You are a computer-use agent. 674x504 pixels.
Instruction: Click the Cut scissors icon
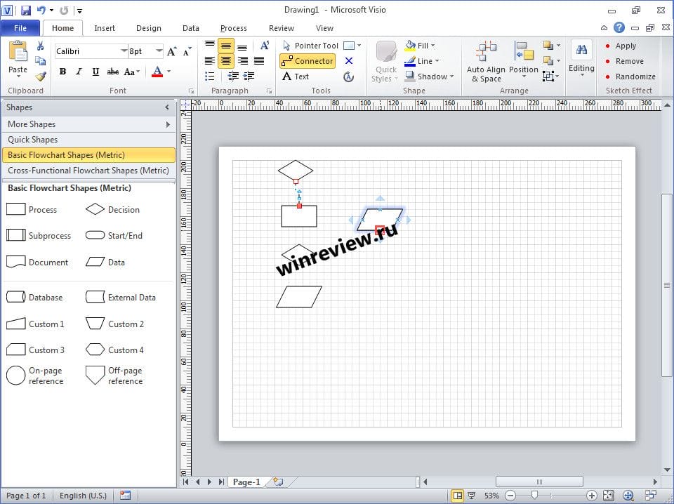coord(41,46)
